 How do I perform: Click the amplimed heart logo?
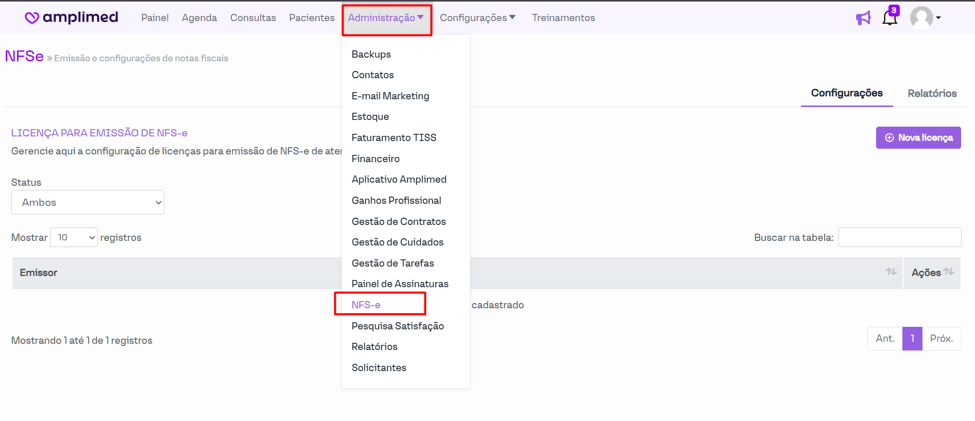coord(32,17)
